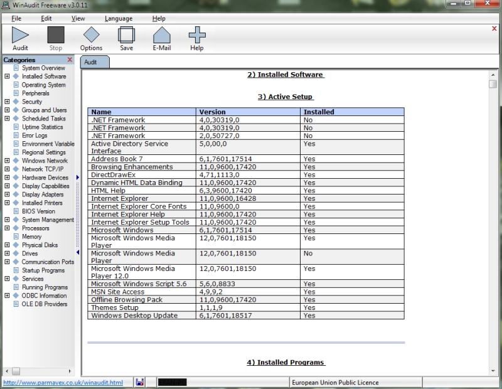This screenshot has height=389, width=502.
Task: Click the report scrollbar down arrow
Action: [x=493, y=371]
